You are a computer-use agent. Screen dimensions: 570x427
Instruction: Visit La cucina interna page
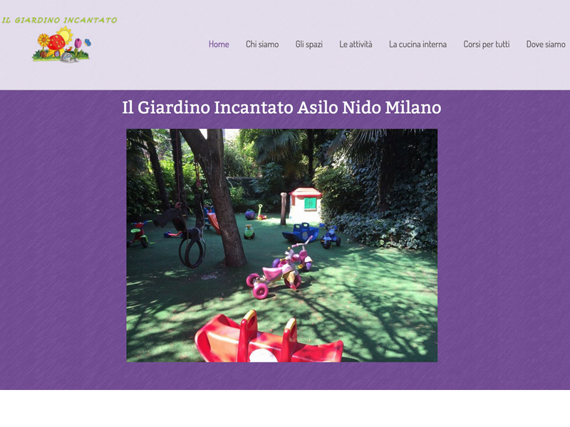point(418,44)
